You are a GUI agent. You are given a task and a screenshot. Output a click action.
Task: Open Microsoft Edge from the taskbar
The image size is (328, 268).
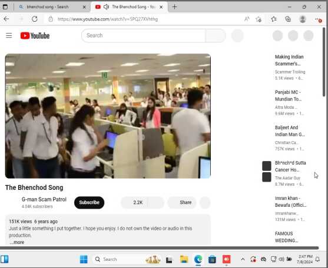pos(198,259)
